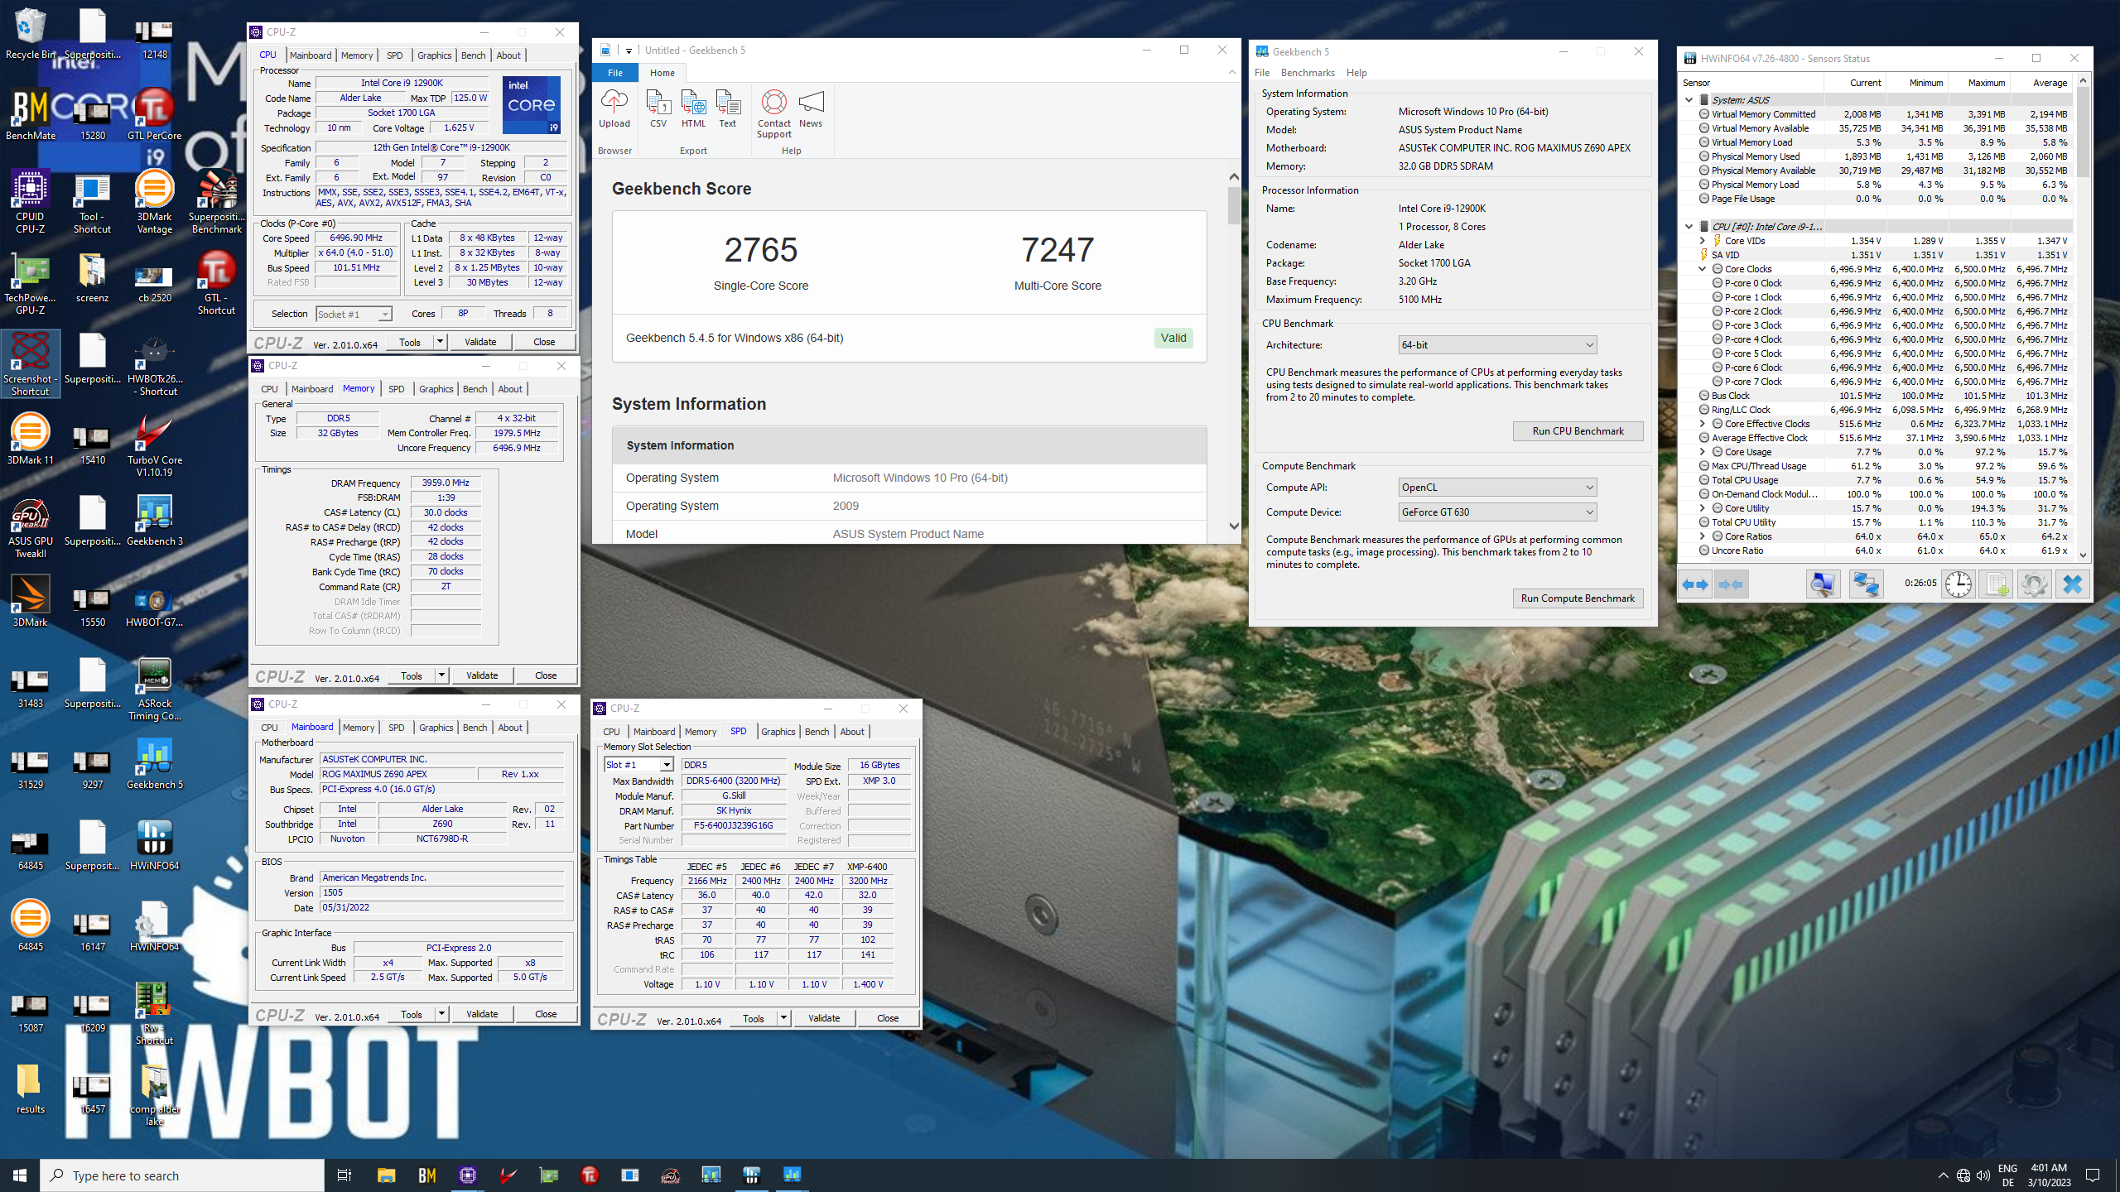
Task: Click BenchMate BM icon in taskbar
Action: pos(427,1175)
